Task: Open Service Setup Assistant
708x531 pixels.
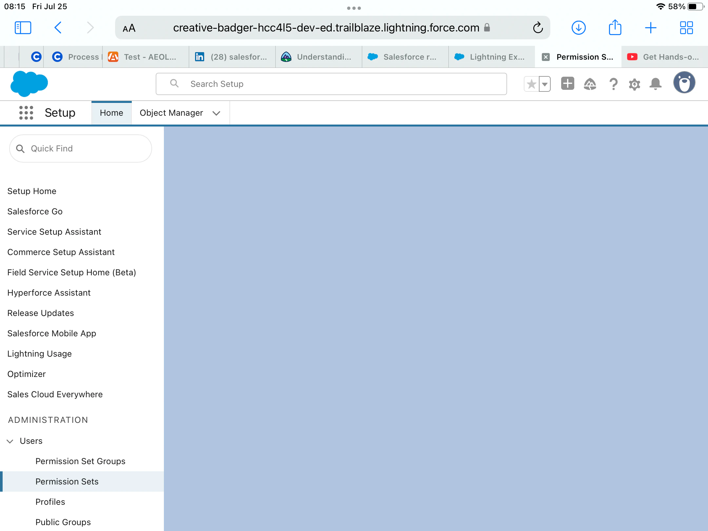Action: click(54, 232)
